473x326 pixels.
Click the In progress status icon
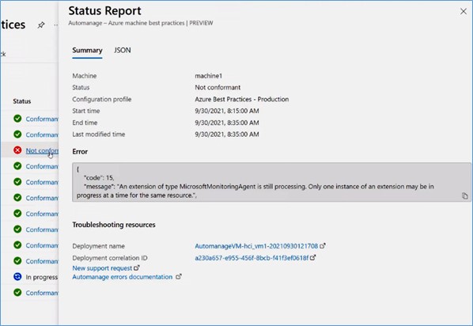pyautogui.click(x=17, y=276)
